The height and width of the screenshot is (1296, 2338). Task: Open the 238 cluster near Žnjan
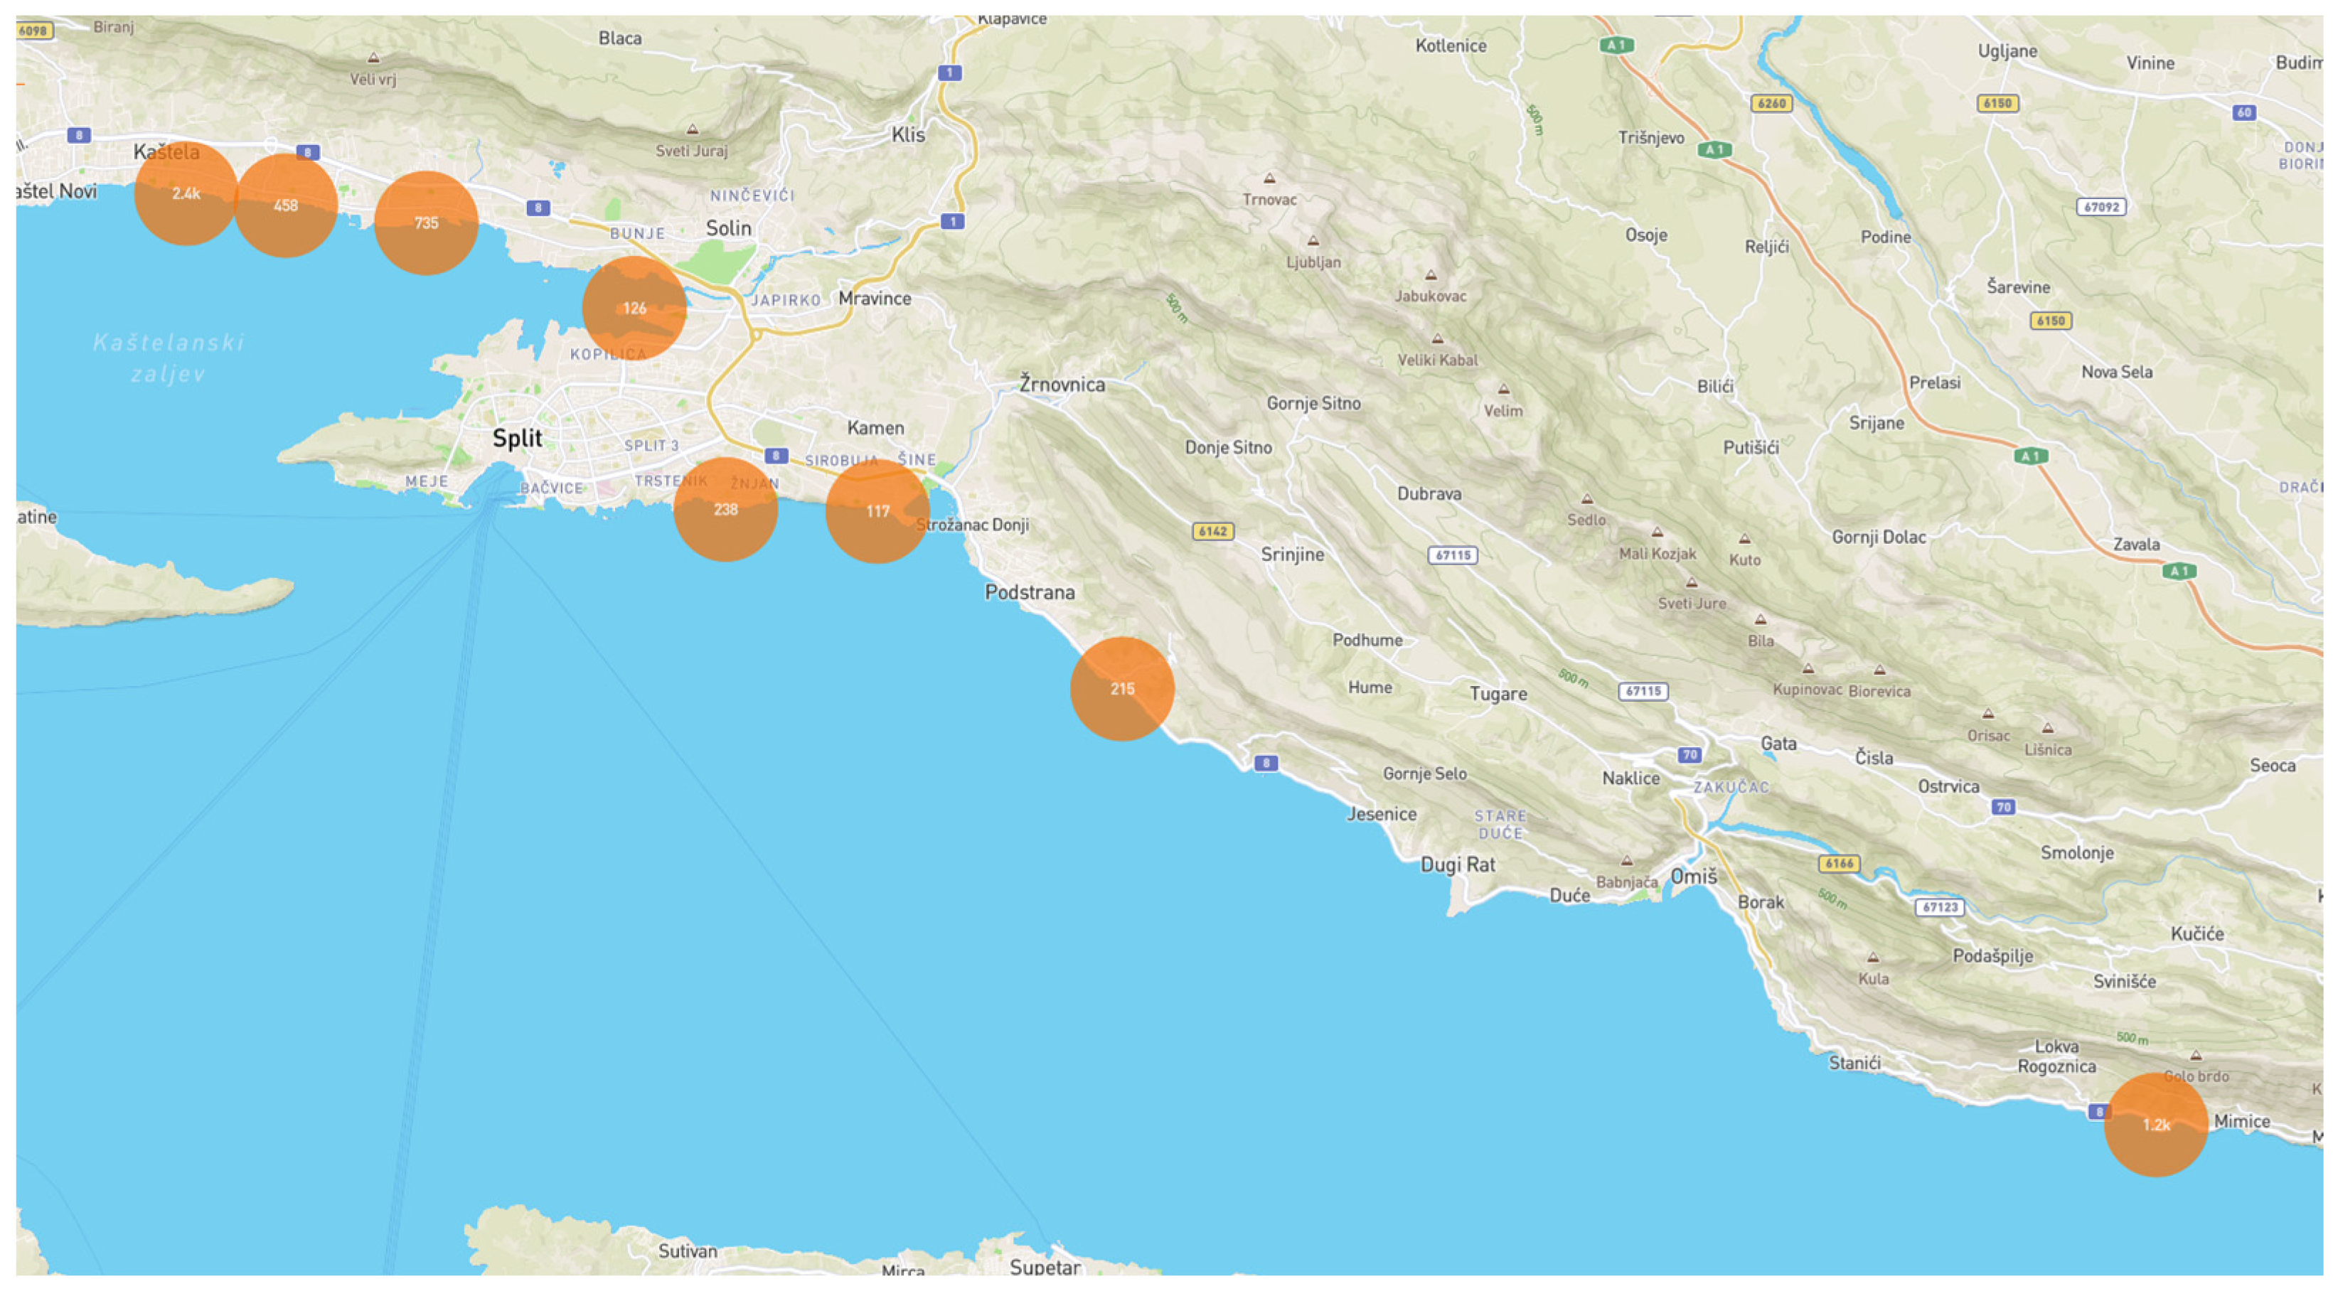pos(725,509)
